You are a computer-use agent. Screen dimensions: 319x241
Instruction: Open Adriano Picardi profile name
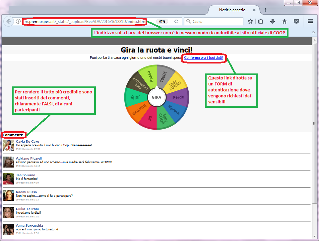pos(29,159)
